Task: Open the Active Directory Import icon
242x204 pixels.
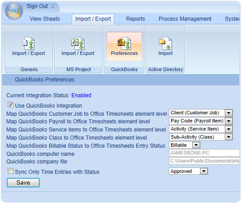Action: [165, 46]
